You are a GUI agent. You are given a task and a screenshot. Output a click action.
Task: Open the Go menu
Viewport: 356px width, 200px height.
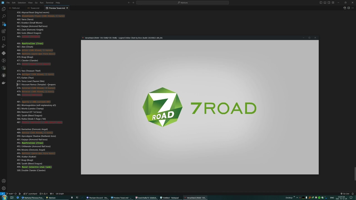click(x=36, y=2)
